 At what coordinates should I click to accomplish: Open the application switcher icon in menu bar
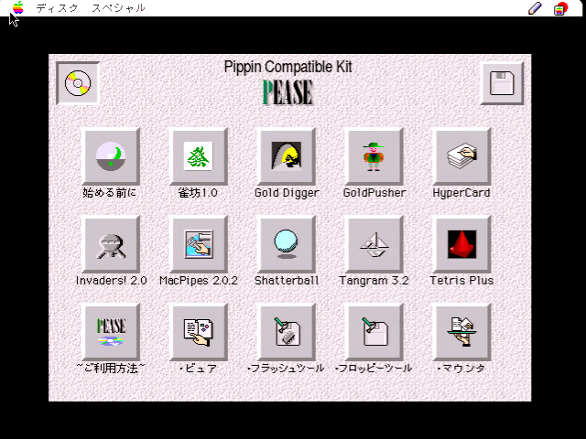(x=560, y=8)
